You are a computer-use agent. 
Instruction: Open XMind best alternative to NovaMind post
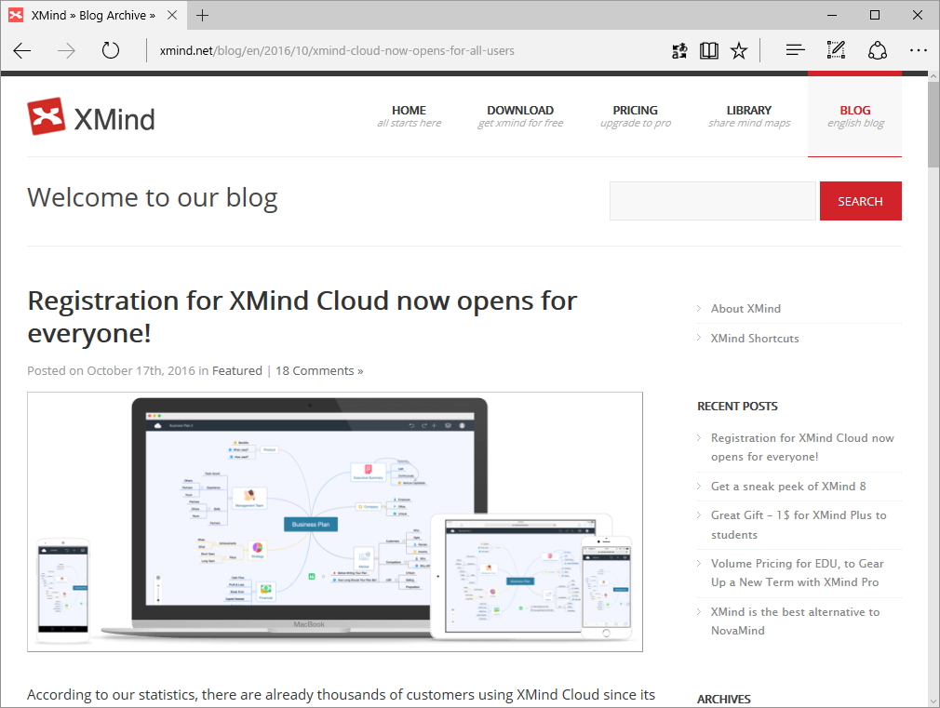pos(795,621)
